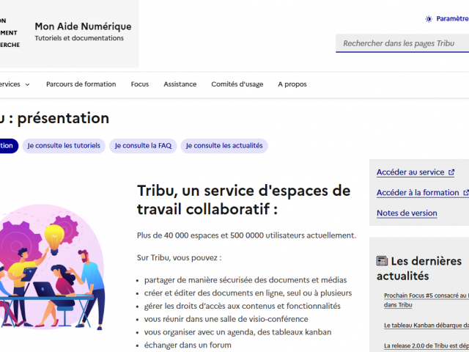This screenshot has width=469, height=352.
Task: Expand the Services menu chevron
Action: click(27, 84)
